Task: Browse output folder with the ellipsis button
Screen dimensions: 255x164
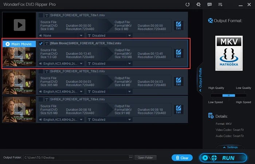Action: coord(131,157)
